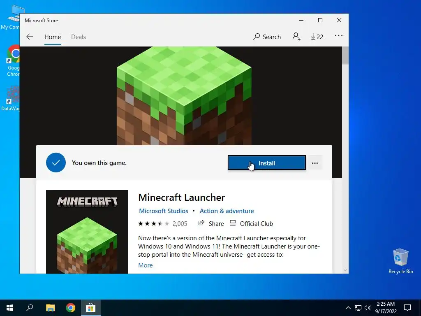The height and width of the screenshot is (316, 421).
Task: Click the 'You own this game.' text
Action: click(x=99, y=163)
